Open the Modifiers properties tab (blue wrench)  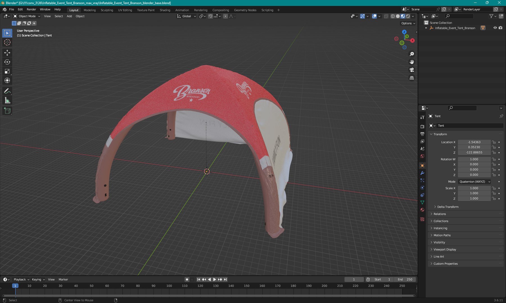pos(422,173)
